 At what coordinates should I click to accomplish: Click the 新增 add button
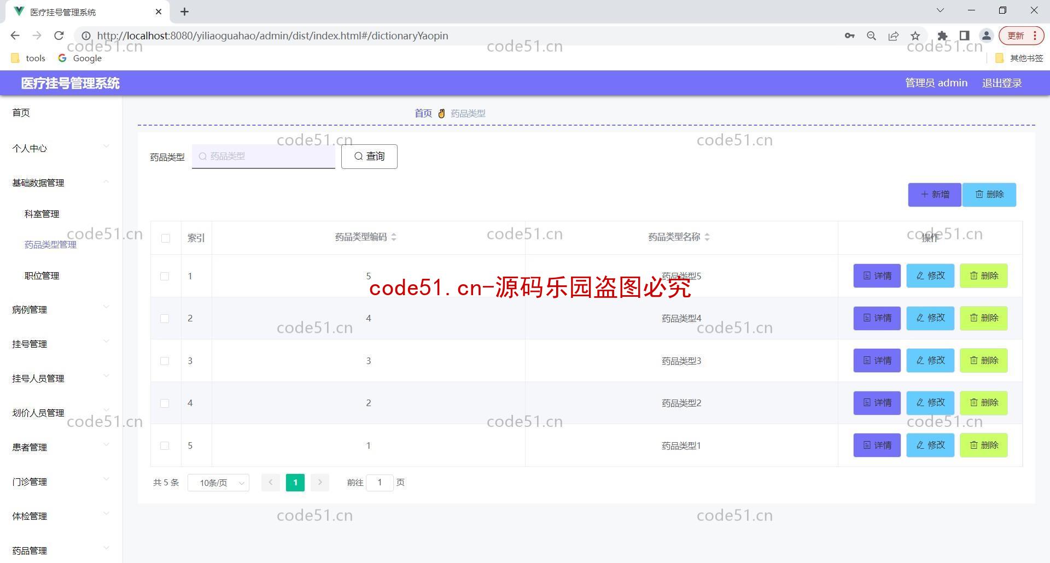(x=935, y=195)
